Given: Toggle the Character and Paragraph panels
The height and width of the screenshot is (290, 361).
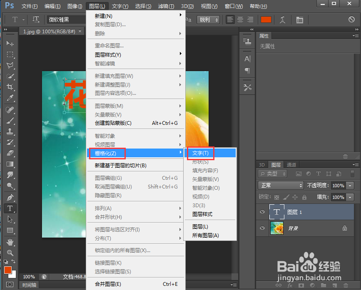Looking at the screenshot, I should pyautogui.click(x=299, y=20).
